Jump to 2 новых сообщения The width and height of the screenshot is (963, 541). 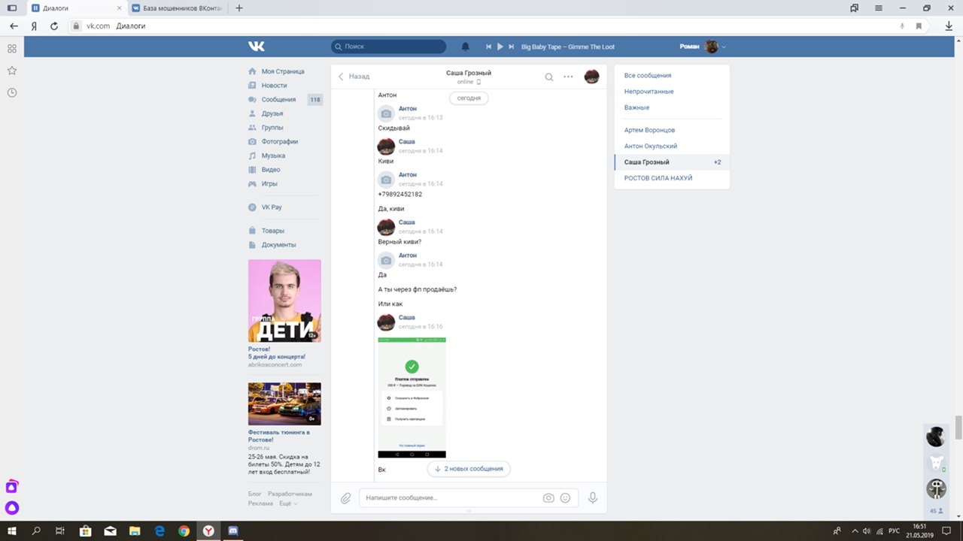click(469, 469)
